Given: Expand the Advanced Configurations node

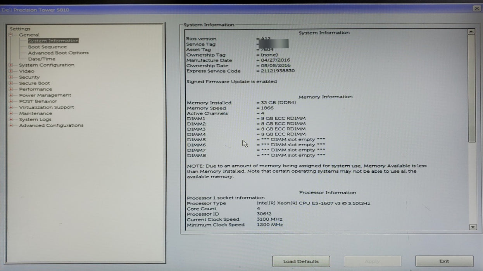Looking at the screenshot, I should tap(11, 125).
